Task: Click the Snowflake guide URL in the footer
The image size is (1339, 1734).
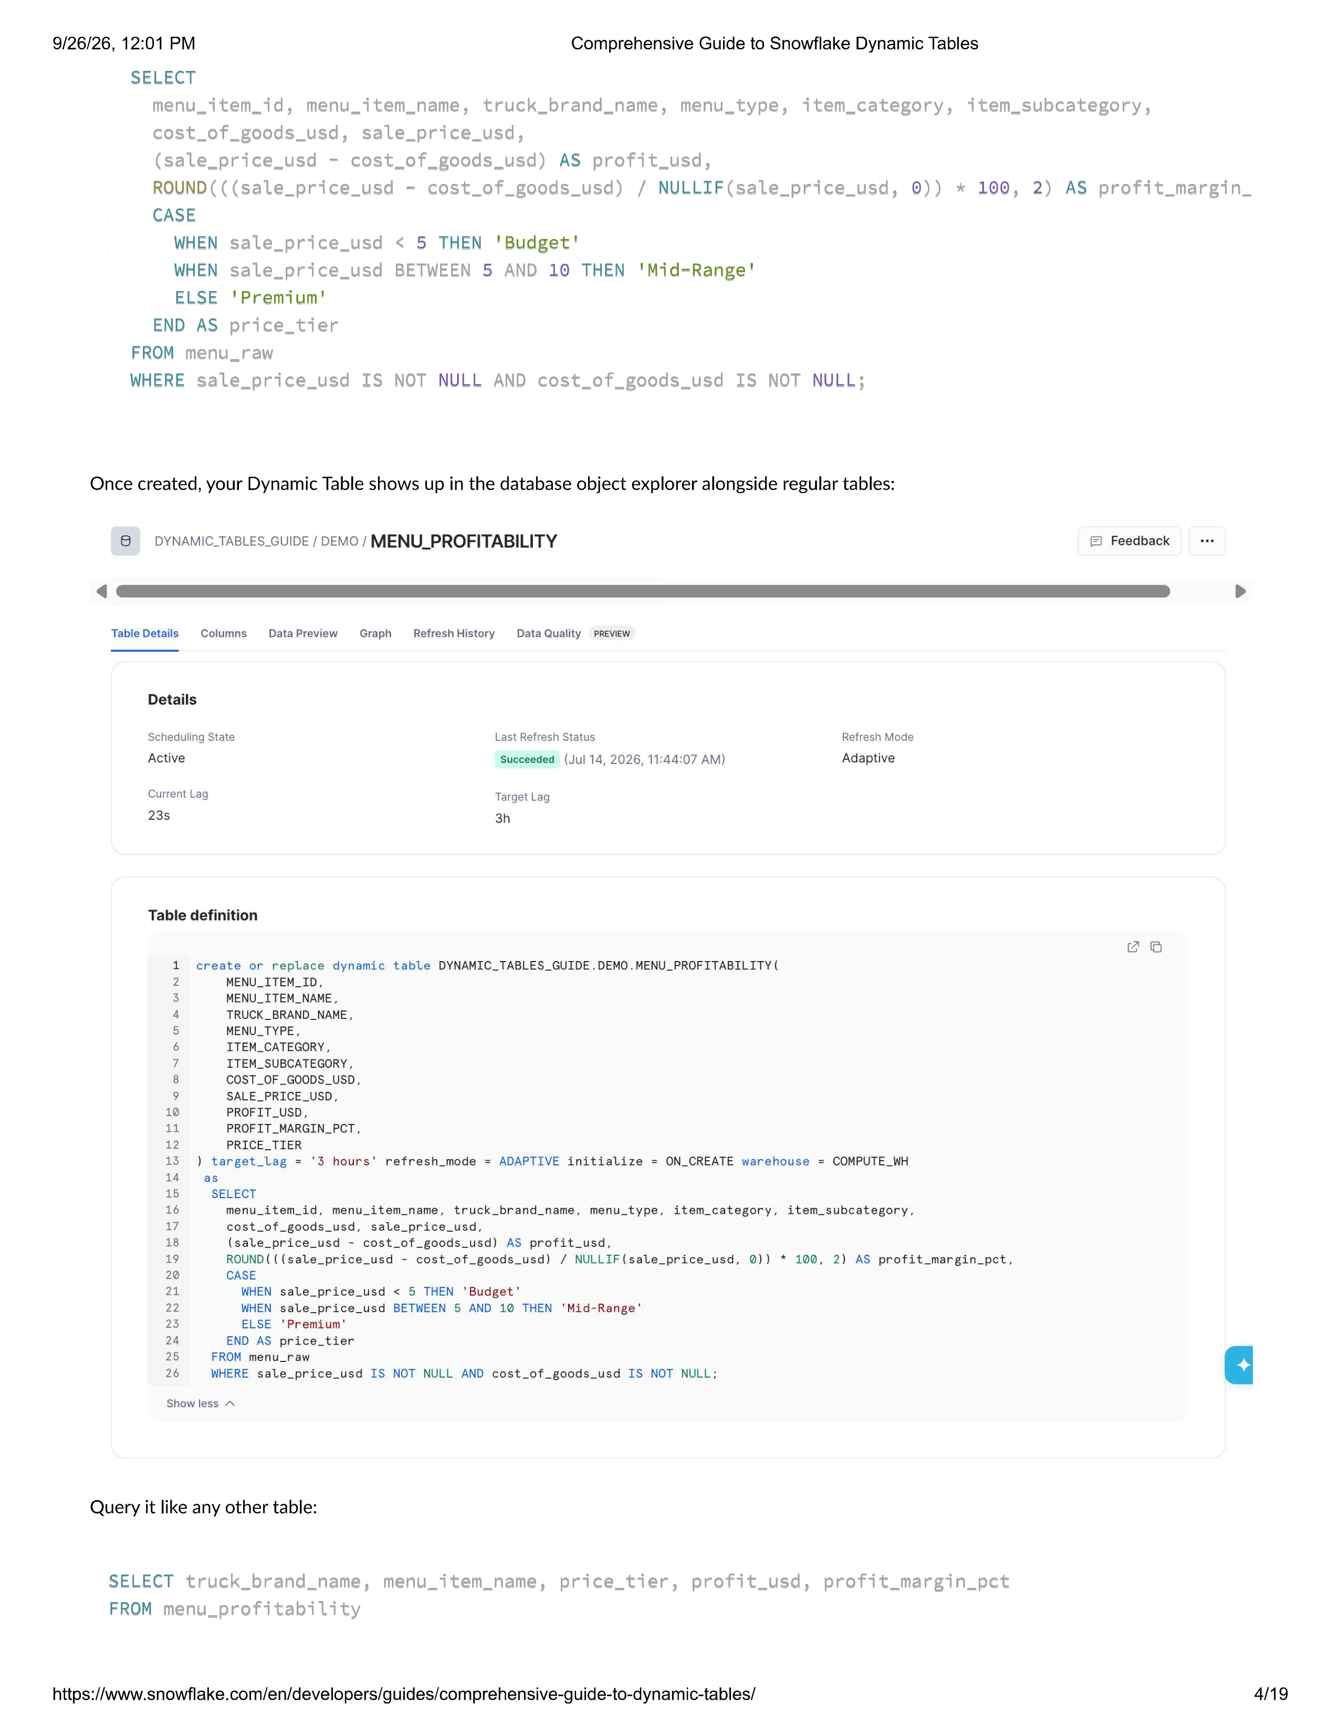Action: pos(404,1694)
